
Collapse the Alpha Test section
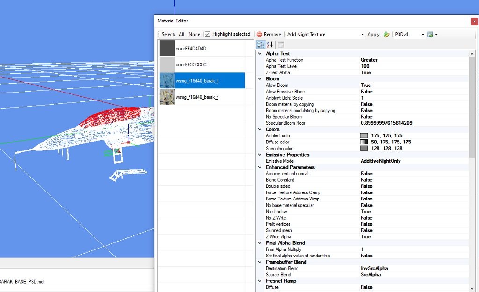pos(260,54)
